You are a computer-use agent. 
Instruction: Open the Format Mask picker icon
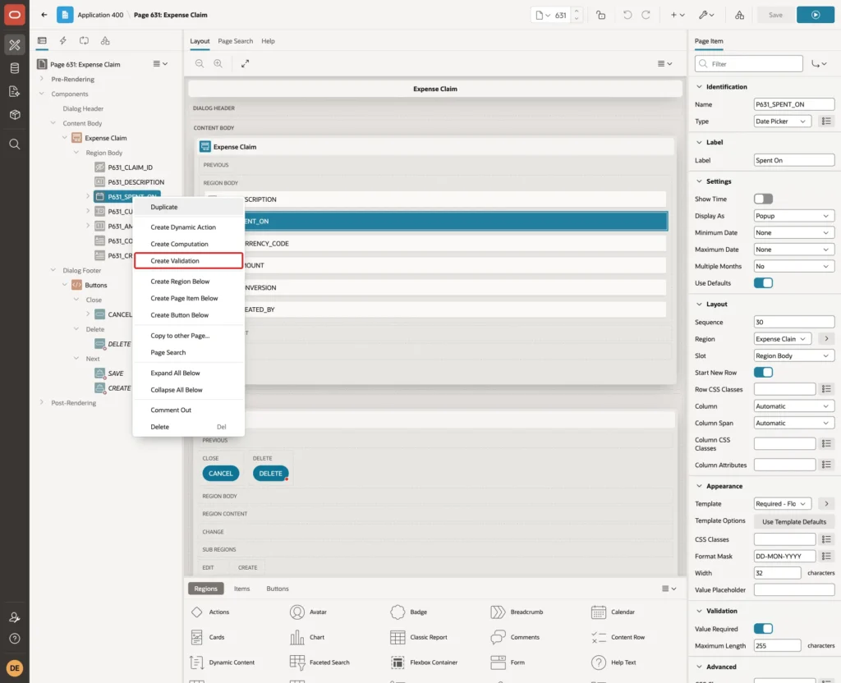click(826, 557)
